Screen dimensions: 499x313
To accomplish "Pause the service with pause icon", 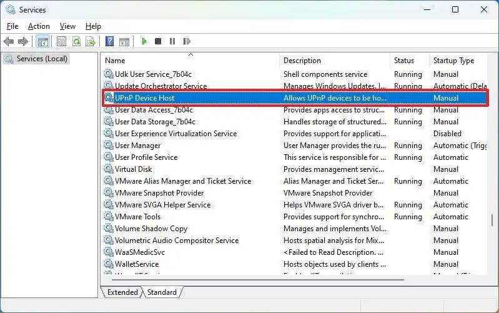I will click(x=172, y=41).
